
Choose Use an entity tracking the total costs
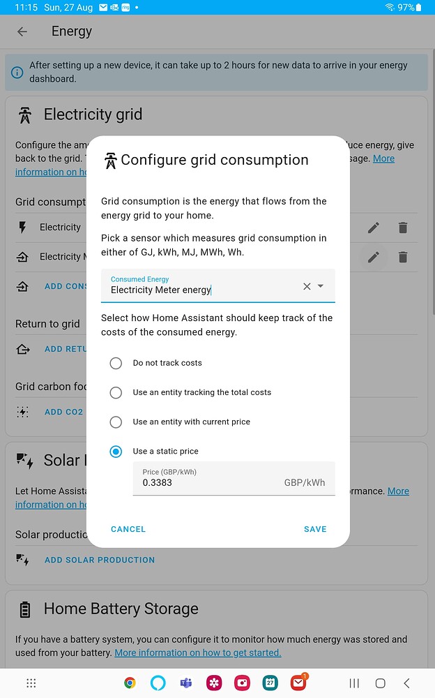click(x=116, y=392)
